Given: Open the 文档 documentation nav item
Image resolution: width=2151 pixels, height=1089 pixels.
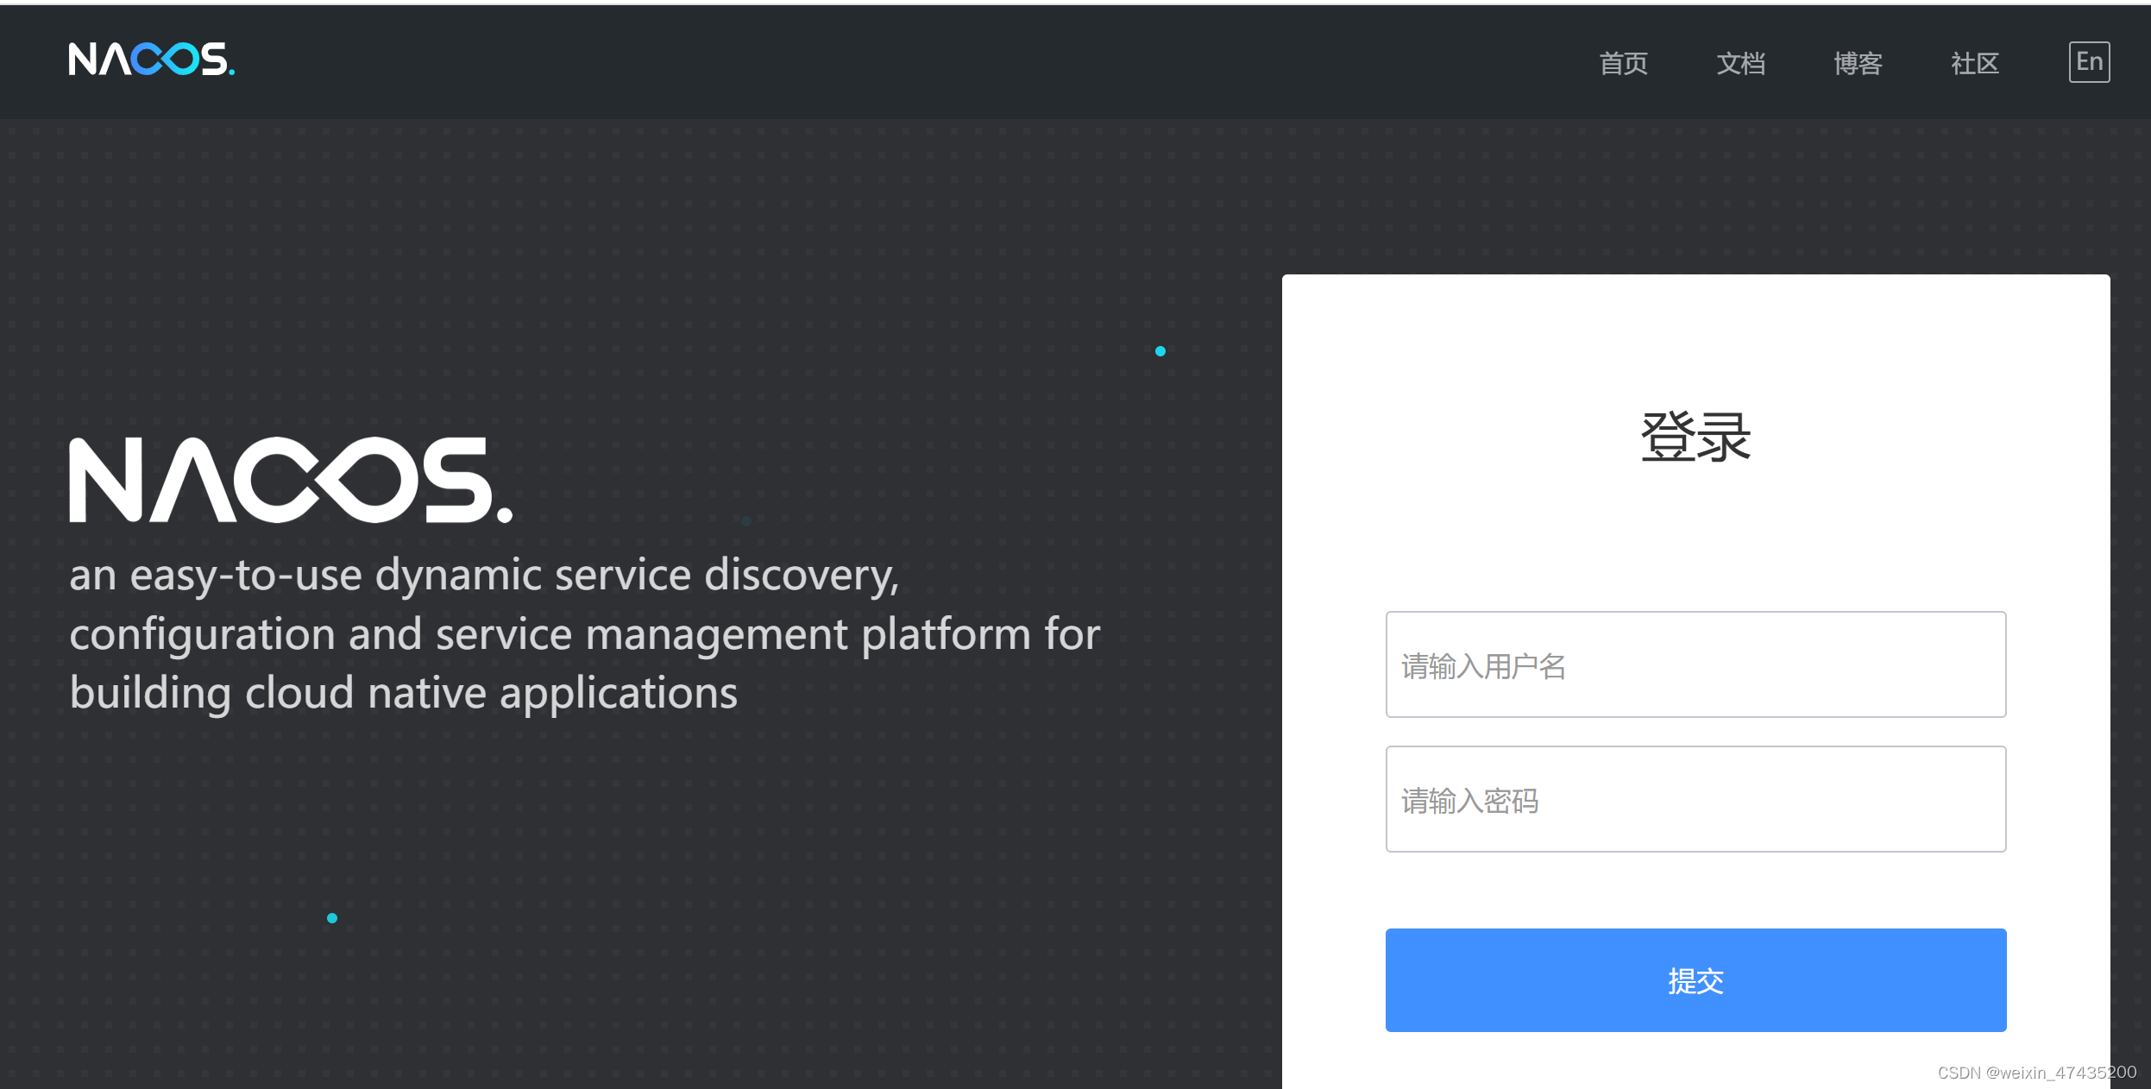Looking at the screenshot, I should click(x=1740, y=63).
